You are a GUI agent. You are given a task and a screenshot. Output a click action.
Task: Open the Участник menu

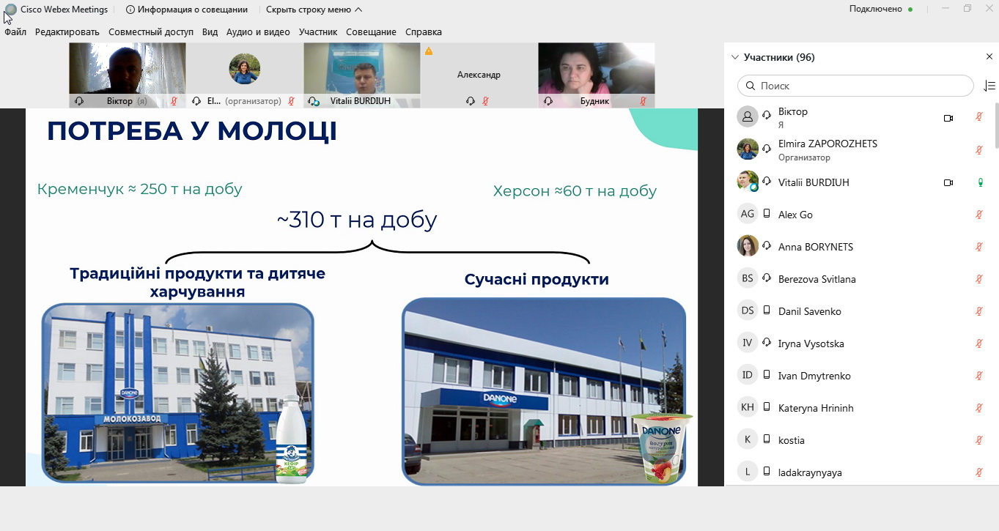(318, 32)
